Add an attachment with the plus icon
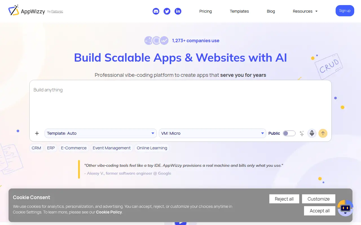Viewport: 361px width, 225px height. click(37, 133)
